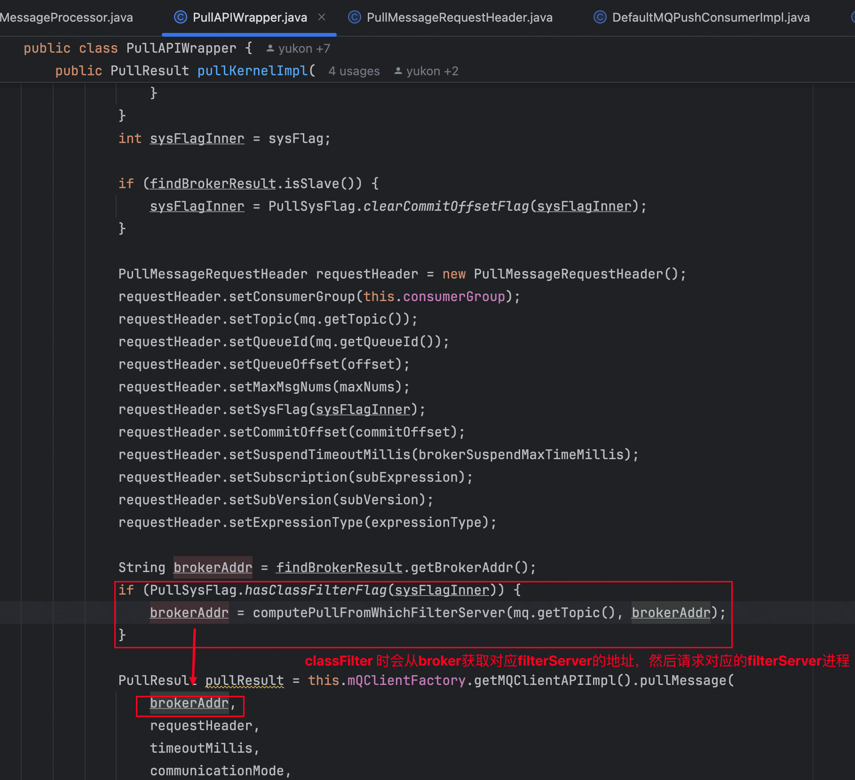Click the 'setQueueId' method call
855x780 pixels.
pos(268,342)
